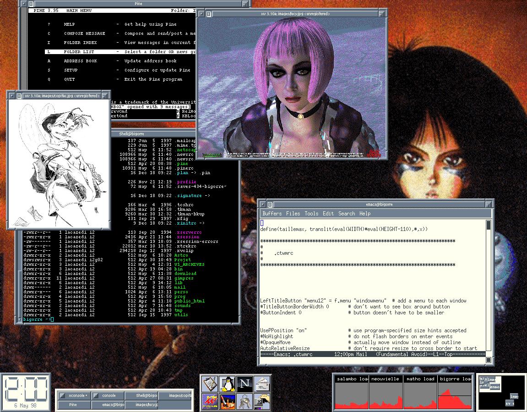This screenshot has width=527, height=412.
Task: Open the Edit menu in emacs
Action: click(328, 213)
